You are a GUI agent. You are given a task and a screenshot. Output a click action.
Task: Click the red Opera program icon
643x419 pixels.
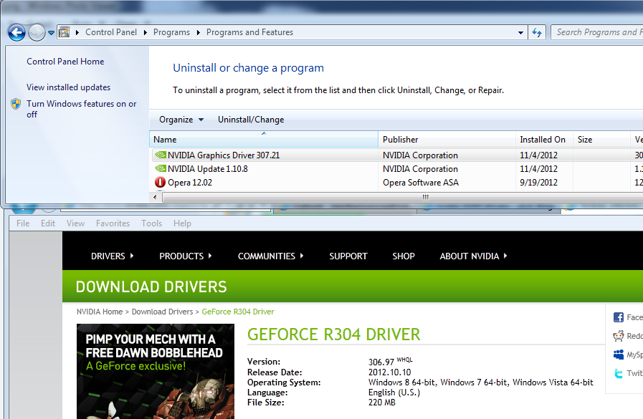(x=161, y=182)
